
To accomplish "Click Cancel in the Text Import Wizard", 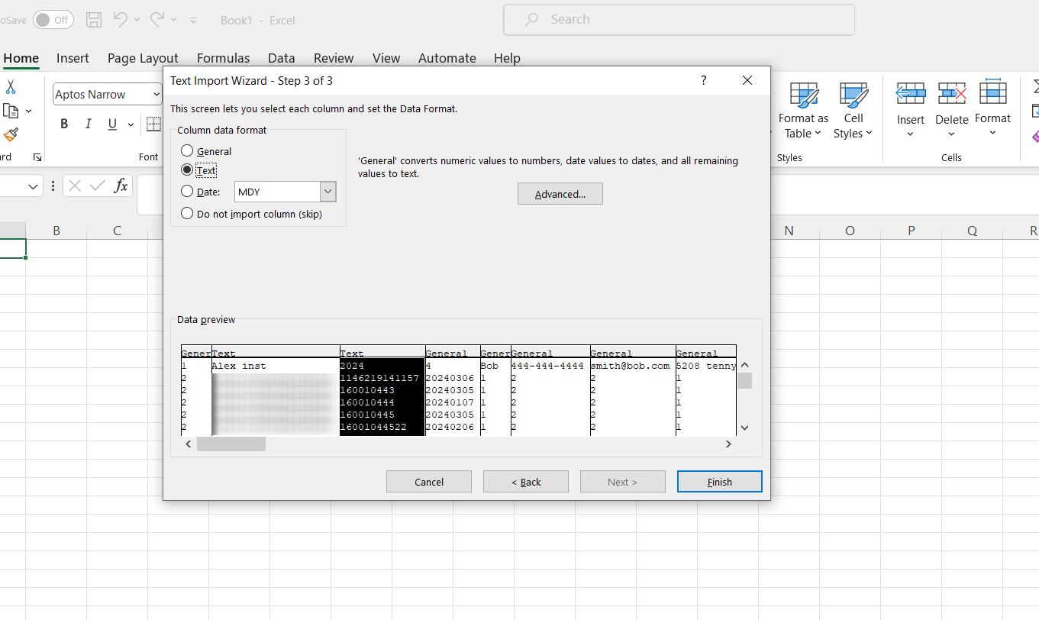I will pyautogui.click(x=429, y=482).
